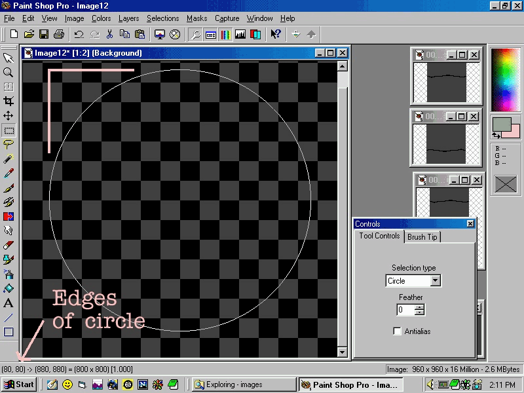Increase the Feather value with up arrow
524x393 pixels.
tap(419, 307)
